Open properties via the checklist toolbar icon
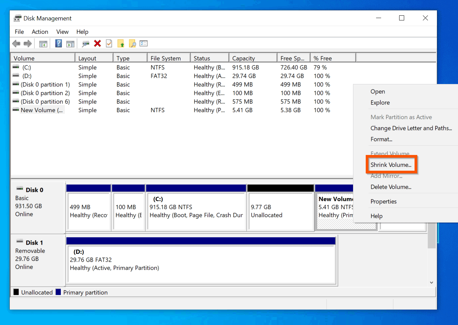458x325 pixels. 143,44
